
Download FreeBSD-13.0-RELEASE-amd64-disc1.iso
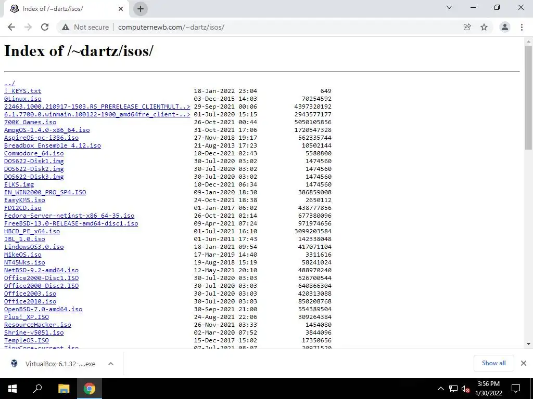click(x=71, y=223)
